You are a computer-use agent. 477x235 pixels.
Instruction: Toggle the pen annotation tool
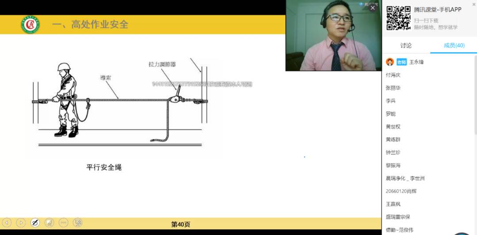[35, 223]
